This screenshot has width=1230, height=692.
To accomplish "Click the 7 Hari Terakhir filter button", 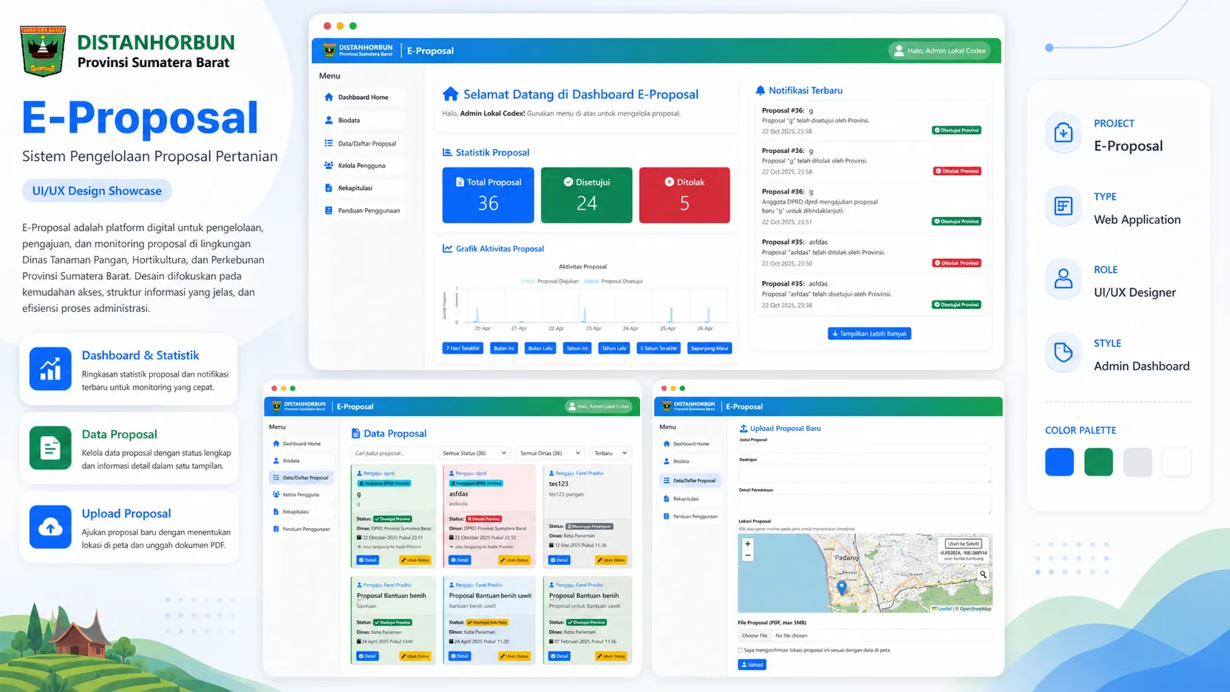I will click(x=463, y=349).
